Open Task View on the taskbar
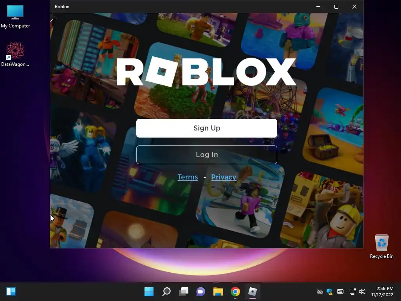 pyautogui.click(x=183, y=292)
